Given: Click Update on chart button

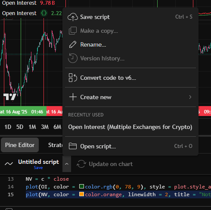Looking at the screenshot, I should coord(105,164).
